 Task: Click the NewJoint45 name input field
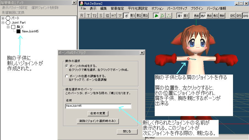coord(98,106)
